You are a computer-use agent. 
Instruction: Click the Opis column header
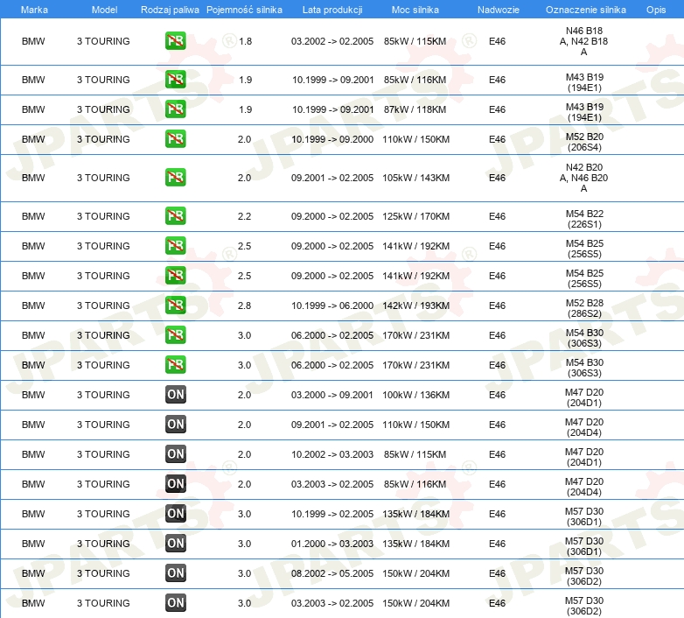[x=656, y=9]
